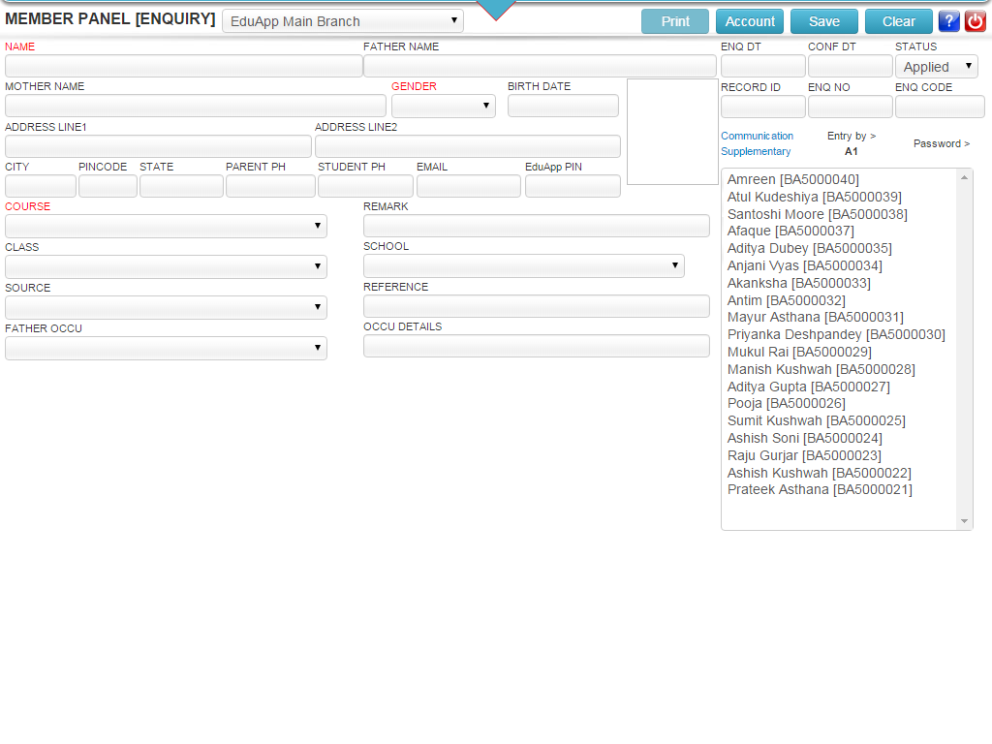Select Ashish Kushwah [BA5000022]
Screen dimensions: 992x744
pos(820,473)
